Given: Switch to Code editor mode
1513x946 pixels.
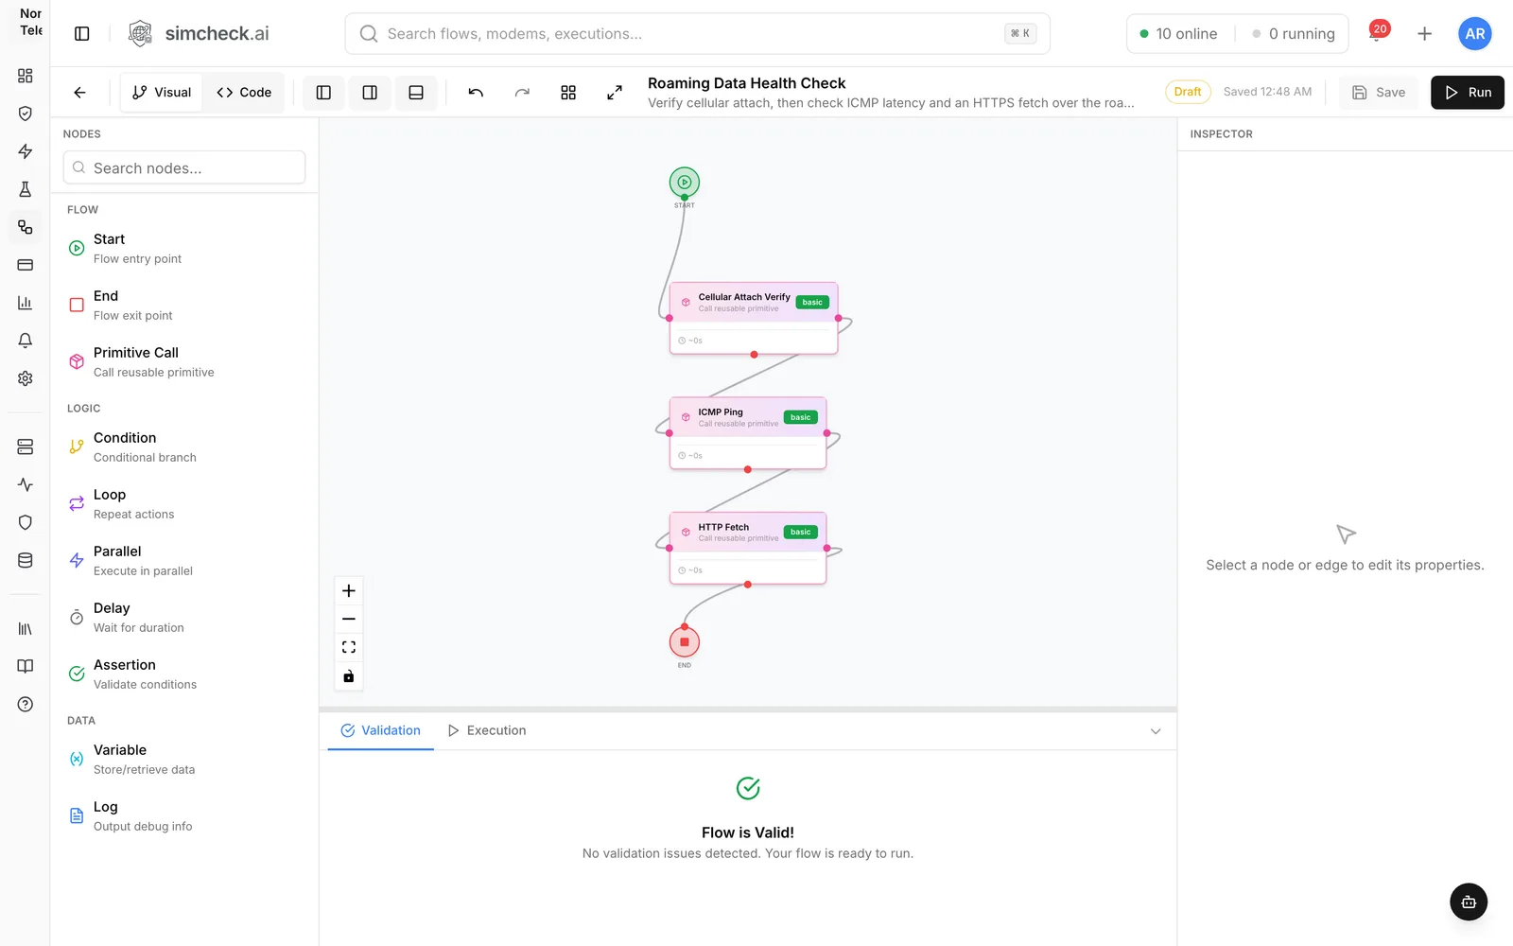Looking at the screenshot, I should tap(244, 93).
